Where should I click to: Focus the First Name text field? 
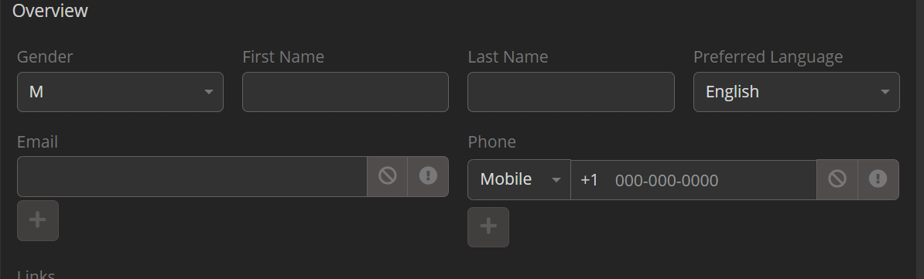click(x=345, y=92)
